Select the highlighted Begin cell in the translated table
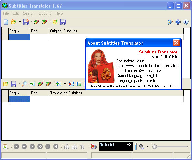 tap(19, 99)
